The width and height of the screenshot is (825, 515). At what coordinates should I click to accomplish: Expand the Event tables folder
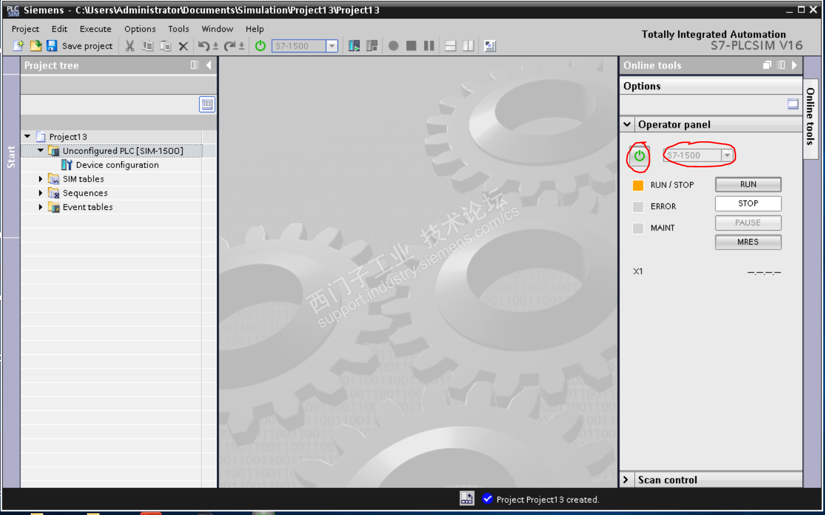(40, 207)
